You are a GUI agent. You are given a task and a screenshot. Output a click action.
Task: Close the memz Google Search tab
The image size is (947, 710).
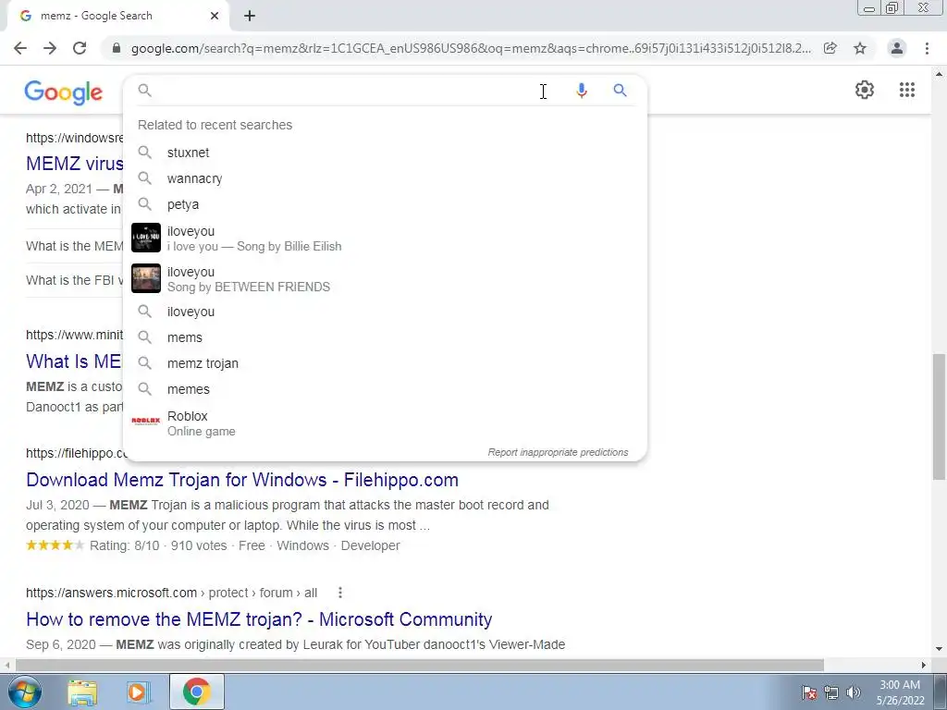point(215,16)
